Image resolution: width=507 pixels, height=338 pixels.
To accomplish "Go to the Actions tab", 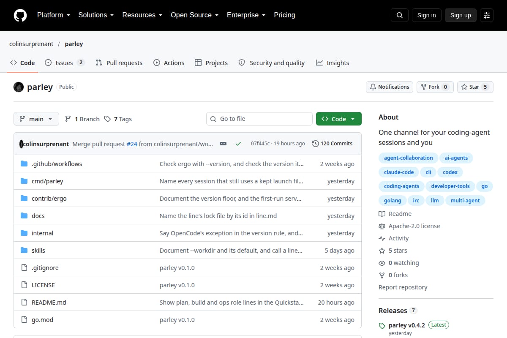I will (169, 63).
